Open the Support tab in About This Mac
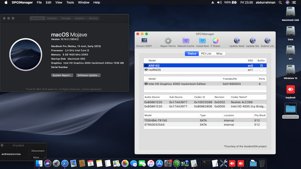The height and width of the screenshot is (169, 301). (x=79, y=18)
